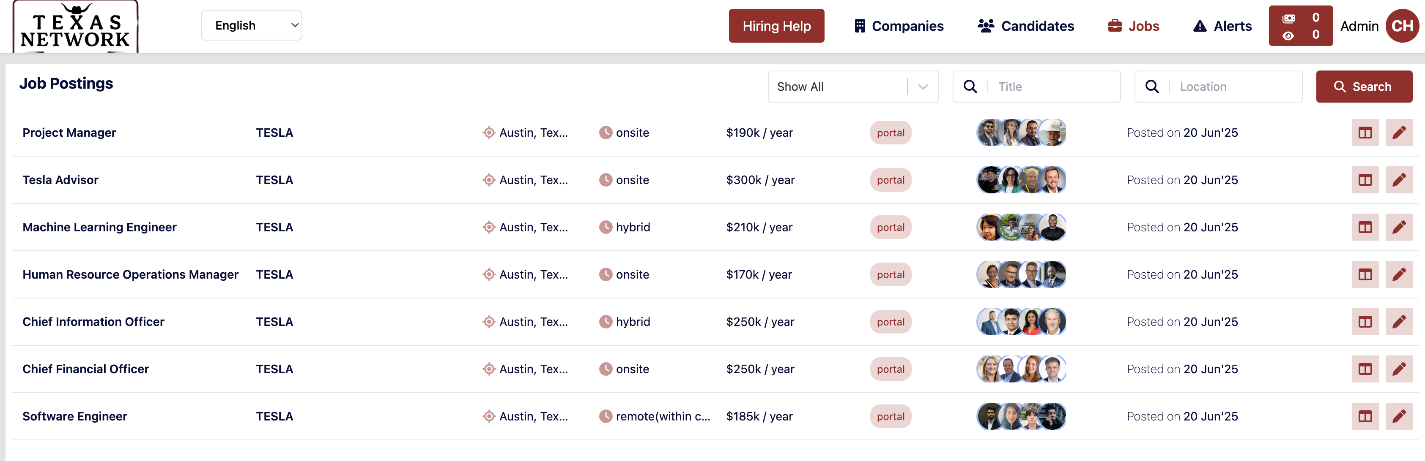
Task: Click TESLA company in Tesla Advisor row
Action: [x=274, y=180]
